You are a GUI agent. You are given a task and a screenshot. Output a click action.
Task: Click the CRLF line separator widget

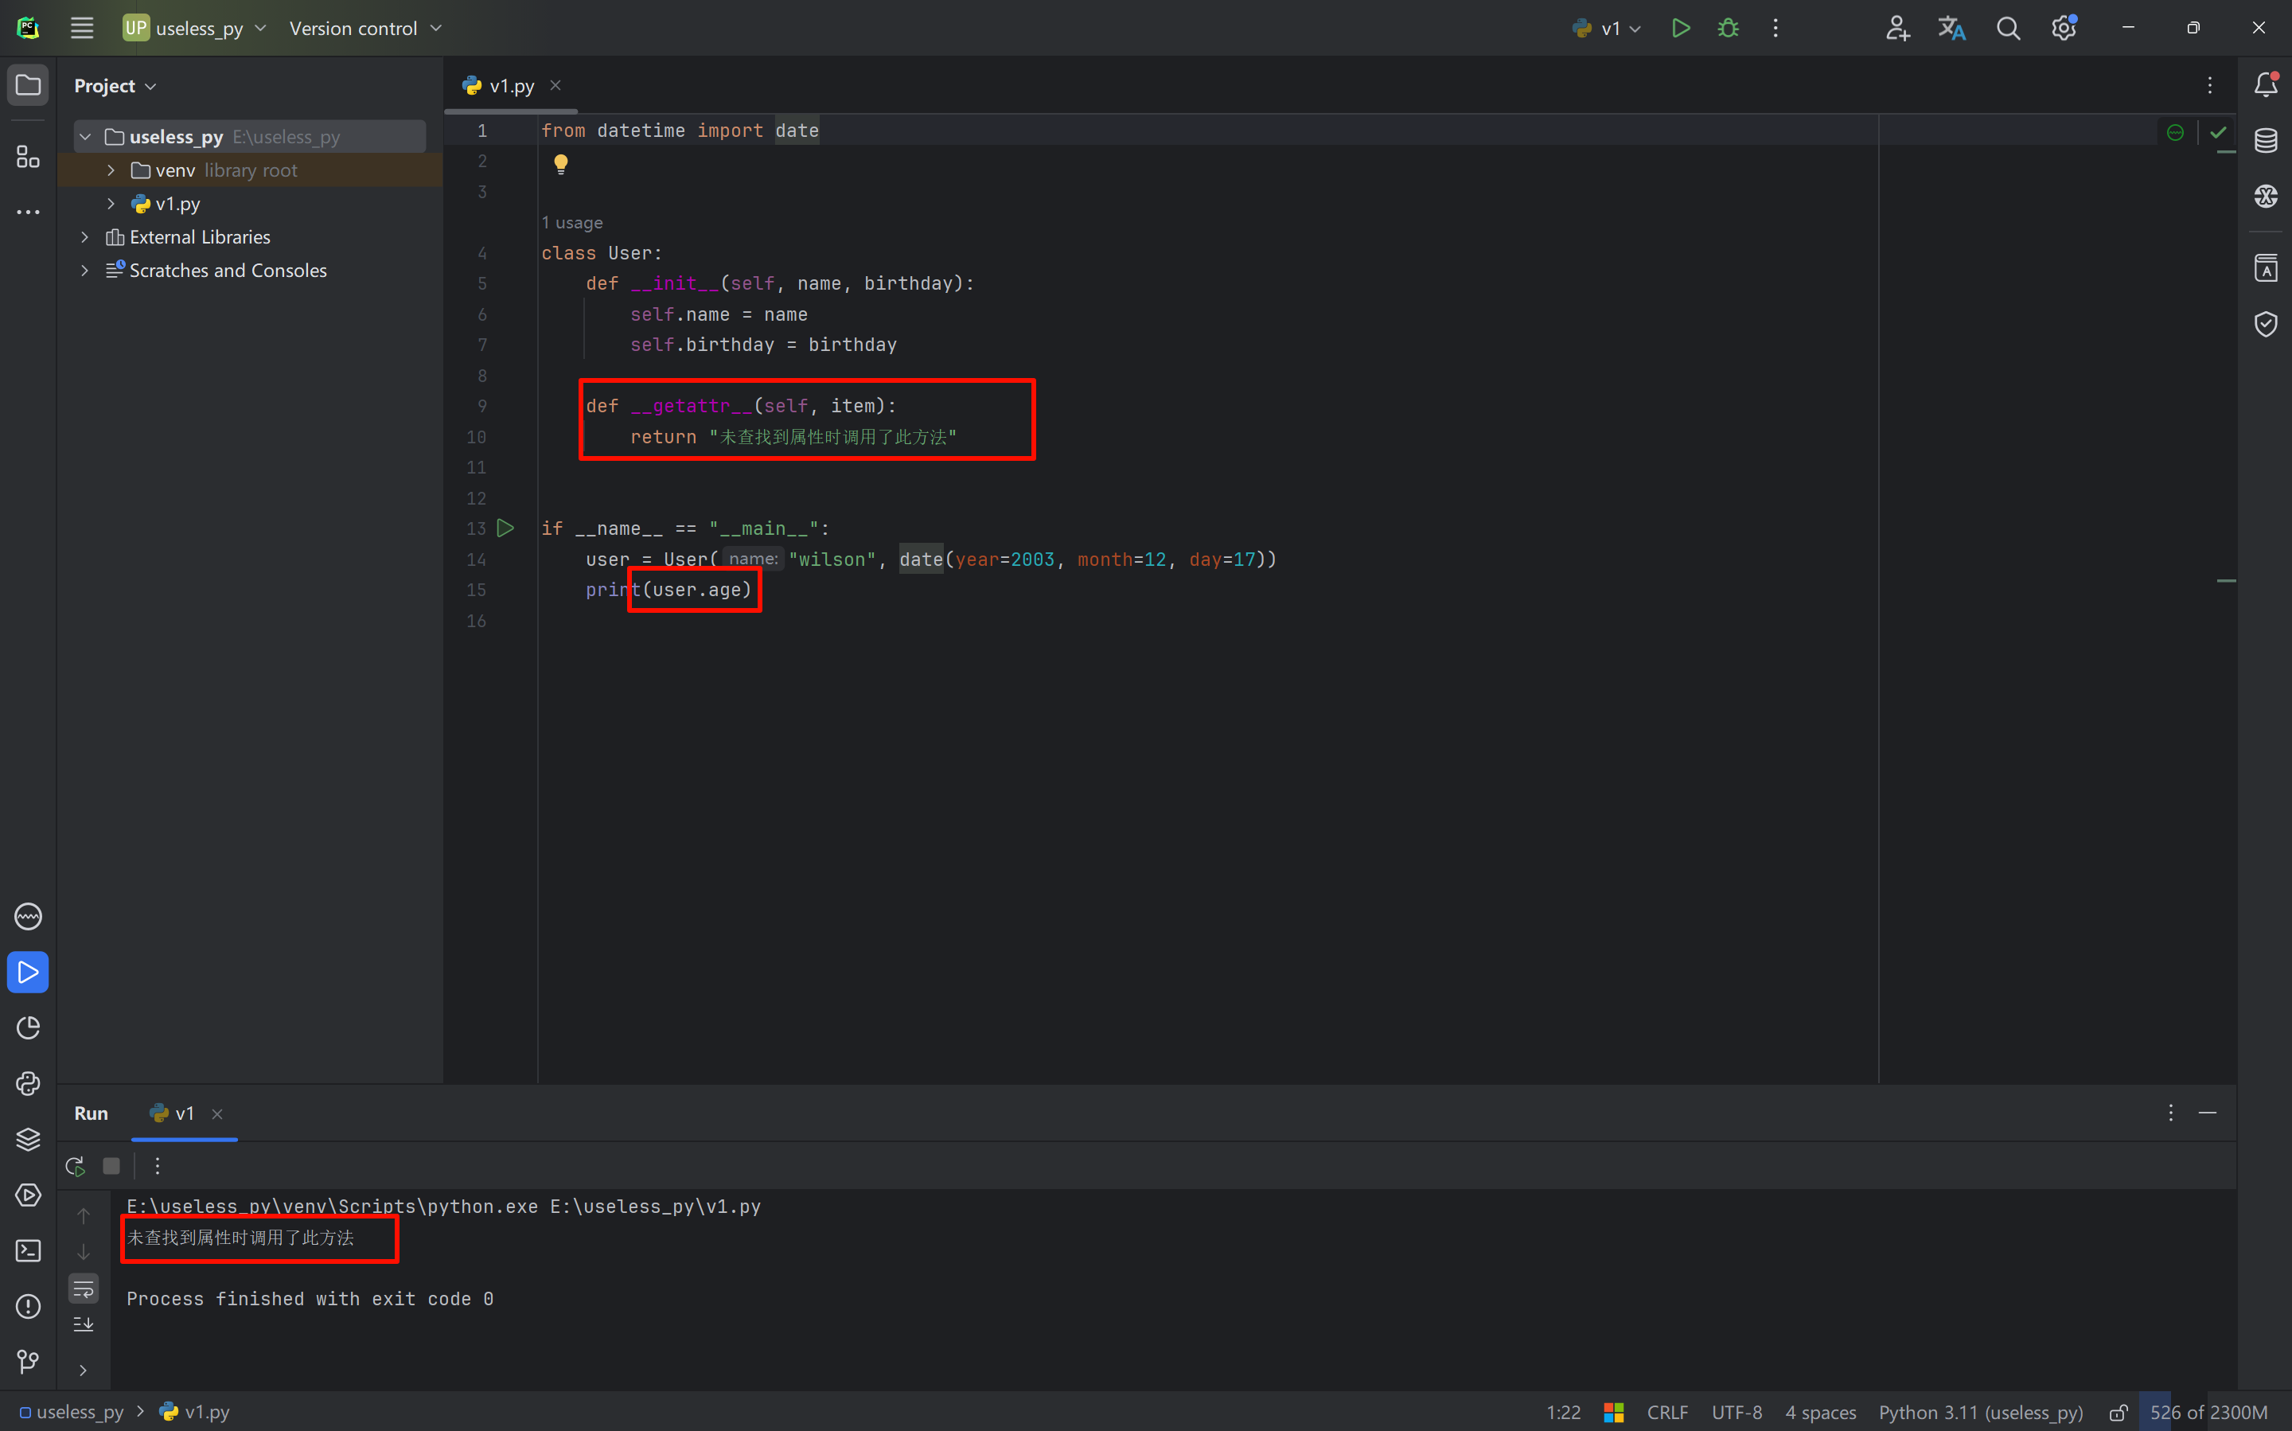click(1666, 1413)
